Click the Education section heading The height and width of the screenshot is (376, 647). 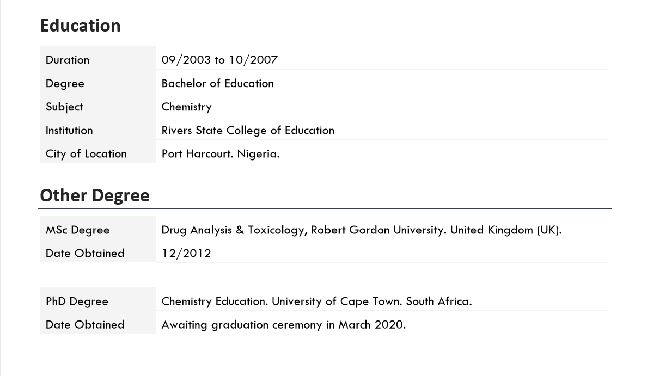click(80, 26)
